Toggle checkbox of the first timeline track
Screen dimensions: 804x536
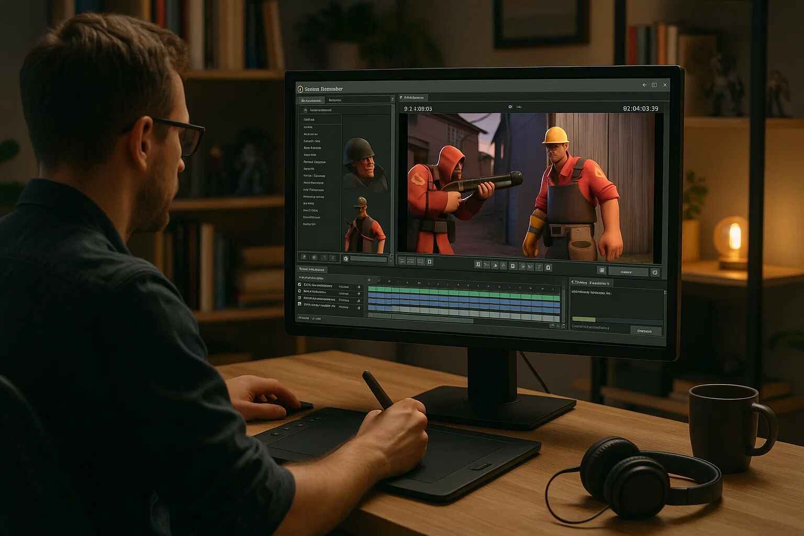[x=299, y=284]
